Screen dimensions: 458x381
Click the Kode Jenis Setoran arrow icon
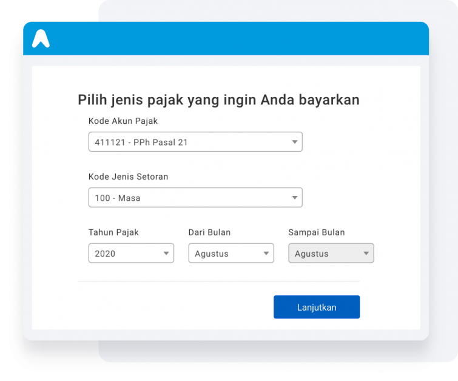(295, 198)
